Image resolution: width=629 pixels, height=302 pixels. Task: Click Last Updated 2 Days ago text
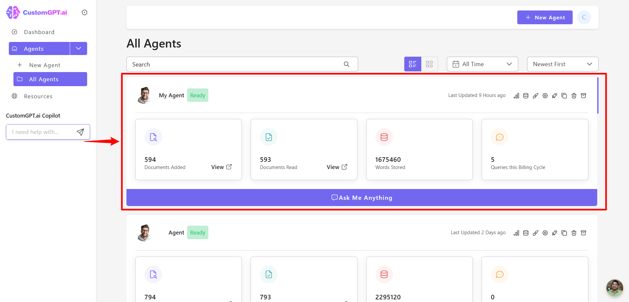click(478, 233)
